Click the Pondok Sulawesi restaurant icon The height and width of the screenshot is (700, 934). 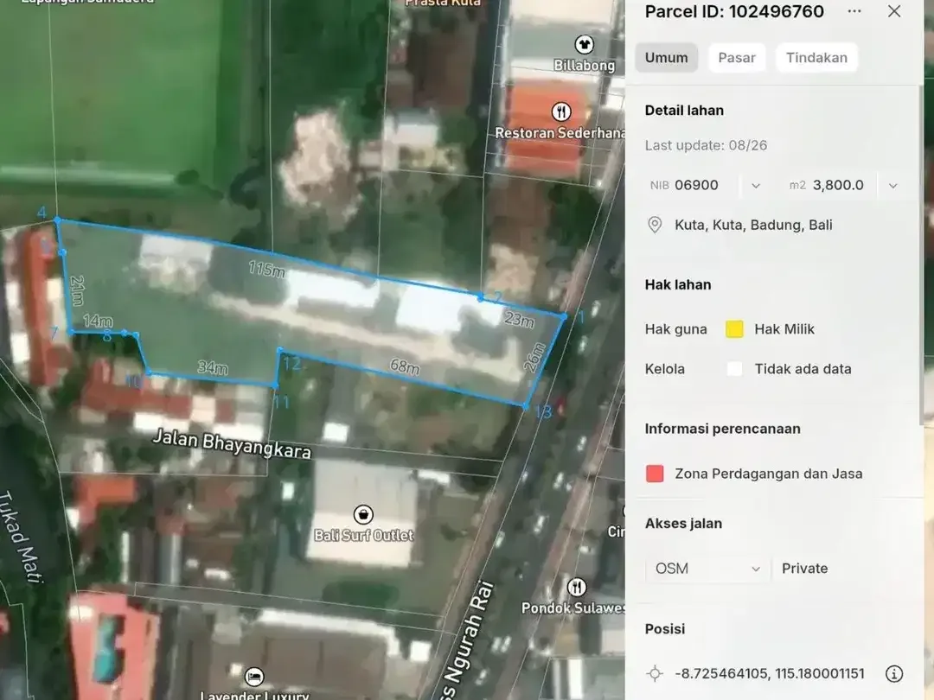point(576,588)
